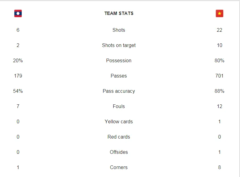Select the Yellow cards label
Image resolution: width=240 pixels, height=177 pixels.
pos(119,121)
